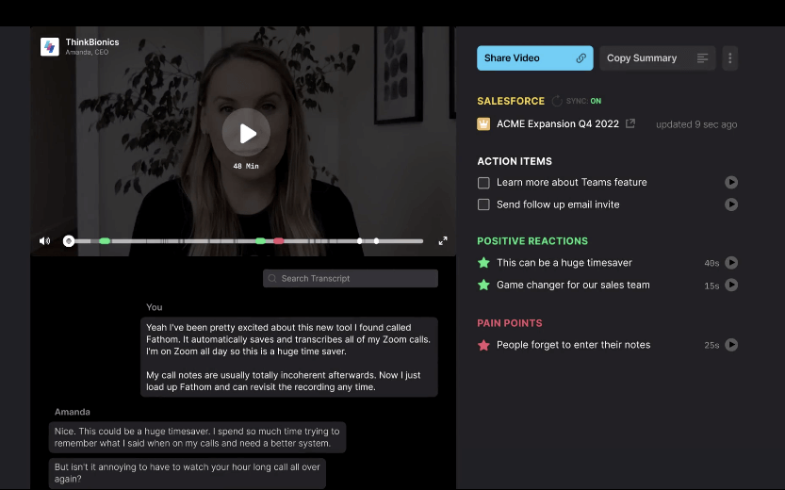Click the SALESFORCE section heading
Image resolution: width=785 pixels, height=490 pixels.
[x=511, y=101]
